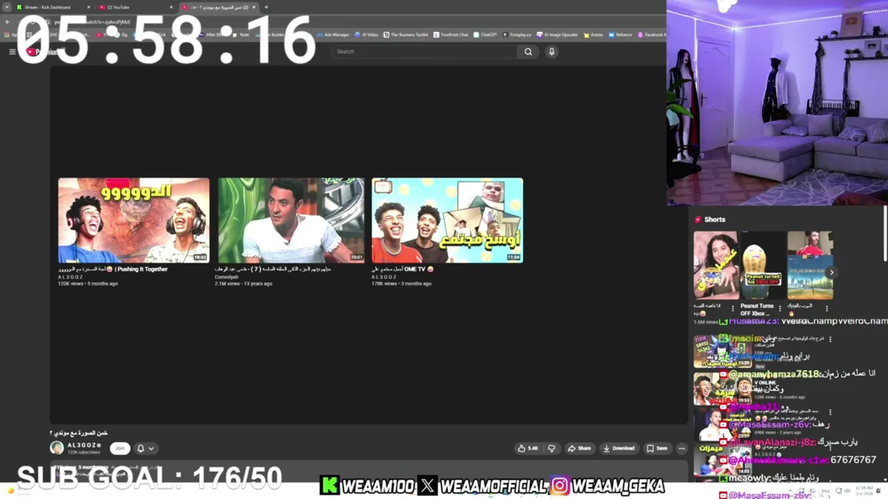
Task: Click the volume speaker icon in taskbar
Action: [x=848, y=491]
